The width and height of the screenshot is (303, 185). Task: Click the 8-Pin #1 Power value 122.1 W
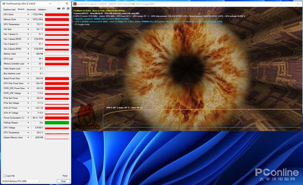37,108
